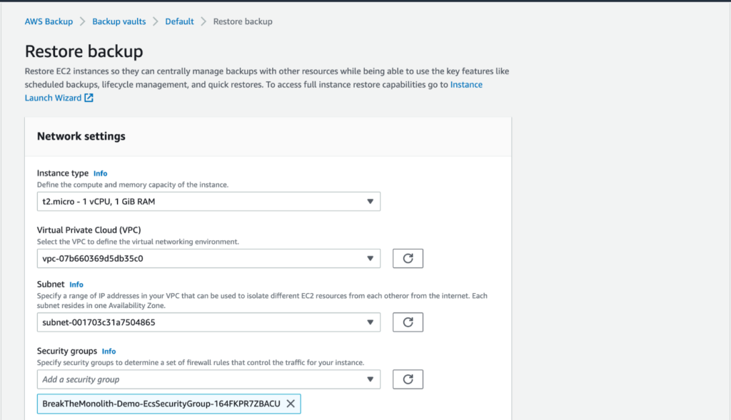This screenshot has width=731, height=420.
Task: Open the Add a security group combo box
Action: point(208,379)
